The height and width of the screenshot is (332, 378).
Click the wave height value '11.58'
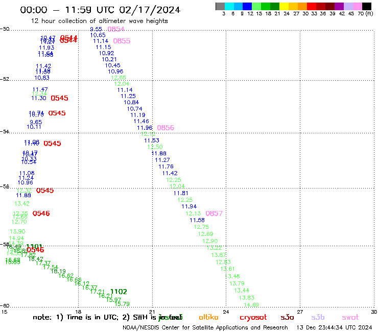[x=197, y=220]
